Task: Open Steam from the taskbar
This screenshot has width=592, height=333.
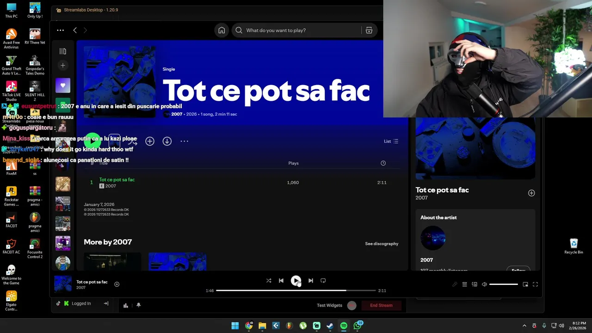Action: coord(330,326)
